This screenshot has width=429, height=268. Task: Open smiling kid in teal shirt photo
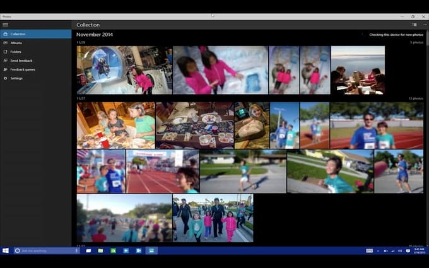click(x=330, y=171)
